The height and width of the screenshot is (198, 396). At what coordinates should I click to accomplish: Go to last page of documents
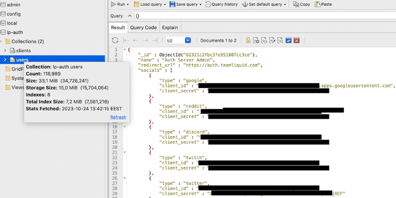(154, 41)
